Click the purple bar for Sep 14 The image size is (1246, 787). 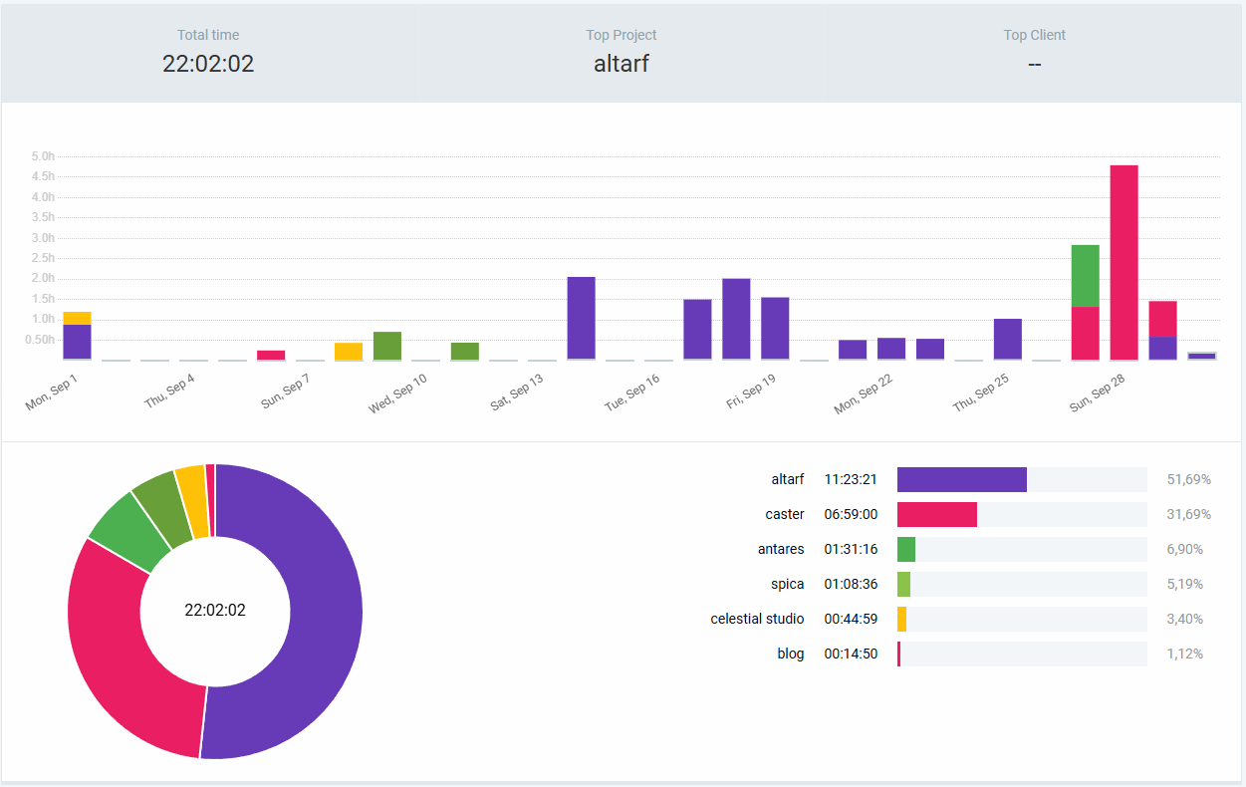(x=581, y=318)
